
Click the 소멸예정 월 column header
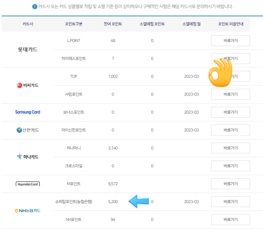tap(191, 24)
